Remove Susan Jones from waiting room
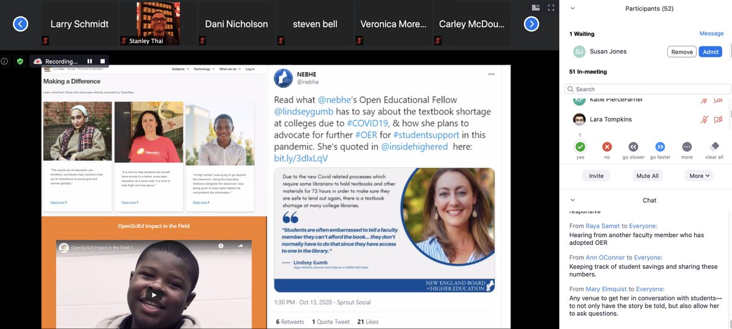This screenshot has width=732, height=329. click(681, 52)
